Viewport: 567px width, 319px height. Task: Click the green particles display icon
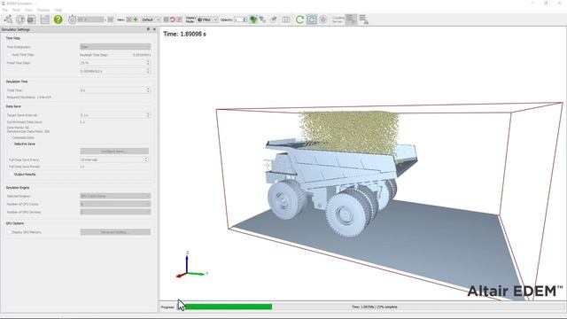tap(253, 19)
